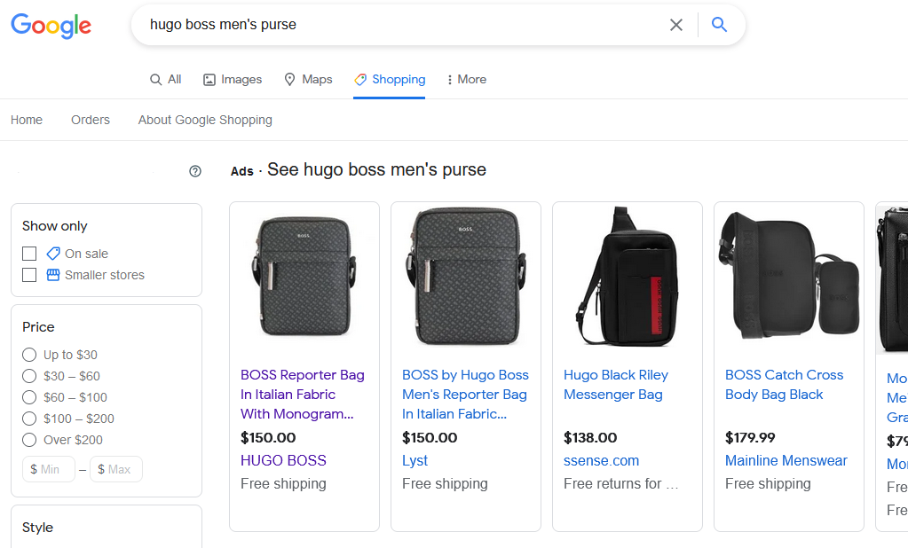This screenshot has height=548, width=908.
Task: Click the Riley Messenger Bag image
Action: pos(628,277)
